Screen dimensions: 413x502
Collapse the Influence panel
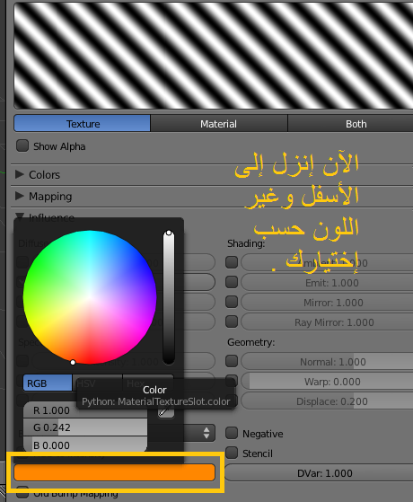pos(20,217)
